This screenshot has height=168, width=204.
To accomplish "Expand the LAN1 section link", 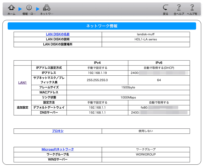I will click(22, 82).
